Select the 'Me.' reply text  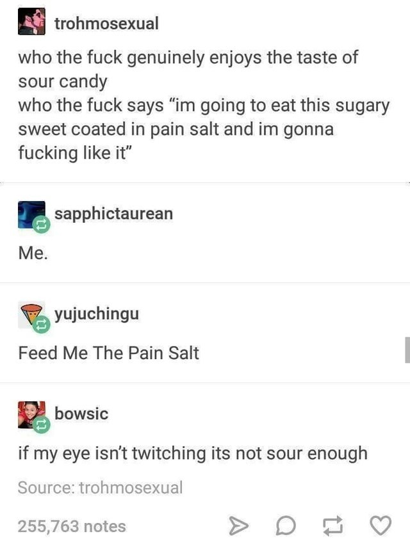point(33,253)
